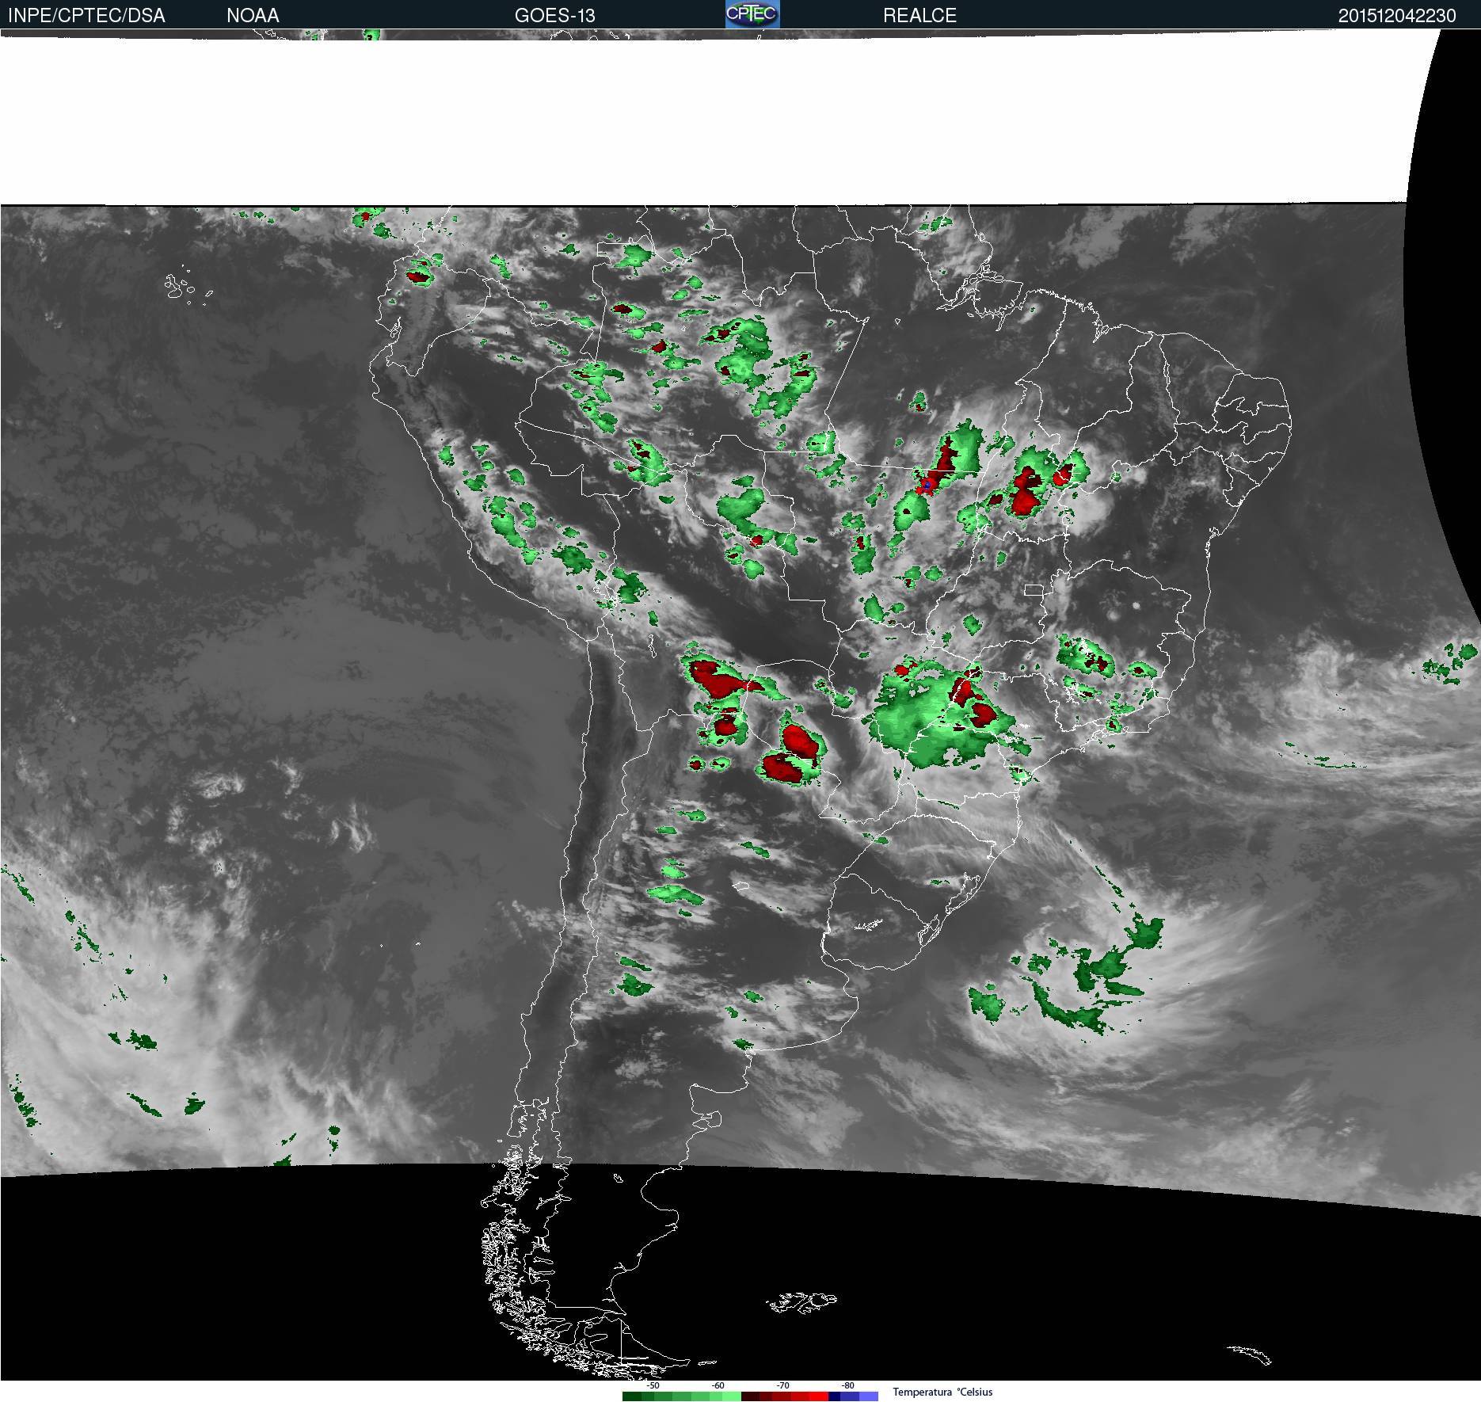Click the -80 label on the temperature scale
This screenshot has height=1402, width=1481.
point(847,1385)
